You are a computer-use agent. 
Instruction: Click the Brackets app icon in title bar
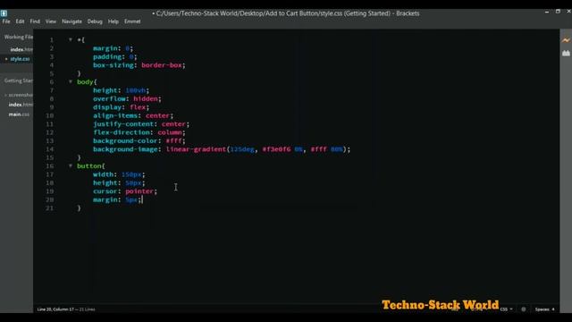coord(4,13)
